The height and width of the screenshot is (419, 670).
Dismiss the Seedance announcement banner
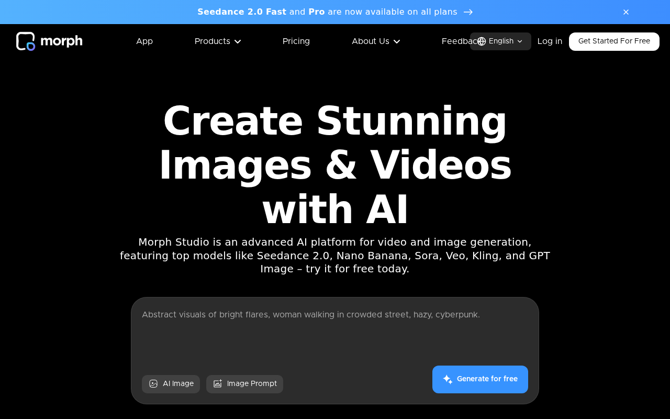point(626,12)
